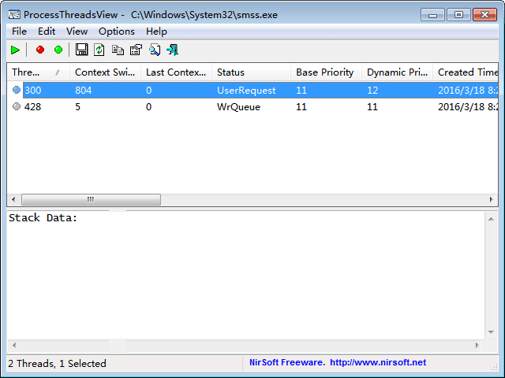
Task: Sort by the Base Priority column header
Action: point(325,72)
